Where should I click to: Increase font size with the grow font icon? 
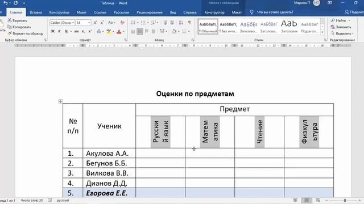tap(95, 23)
